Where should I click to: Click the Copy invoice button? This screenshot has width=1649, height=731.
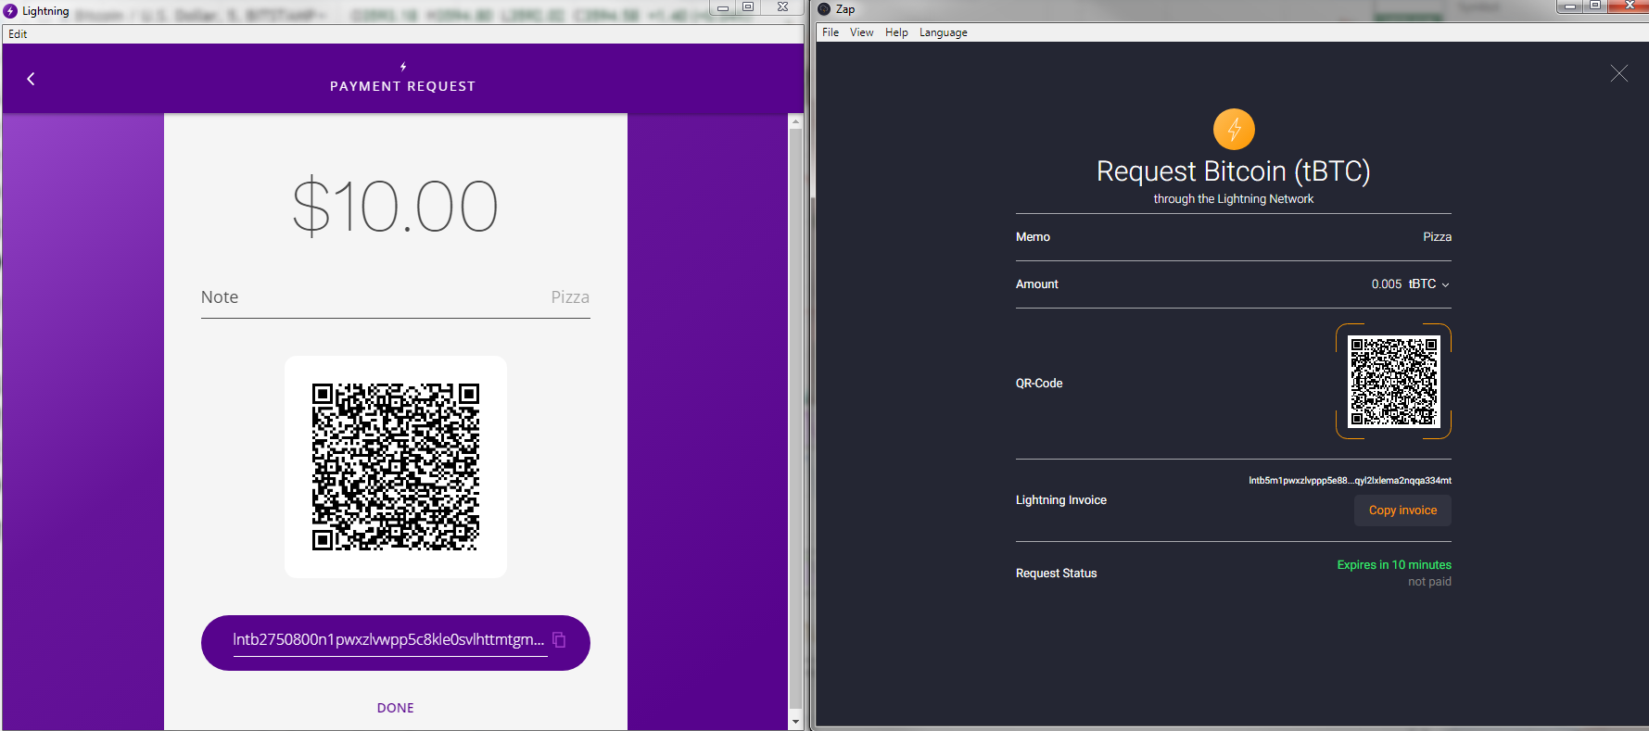1402,510
